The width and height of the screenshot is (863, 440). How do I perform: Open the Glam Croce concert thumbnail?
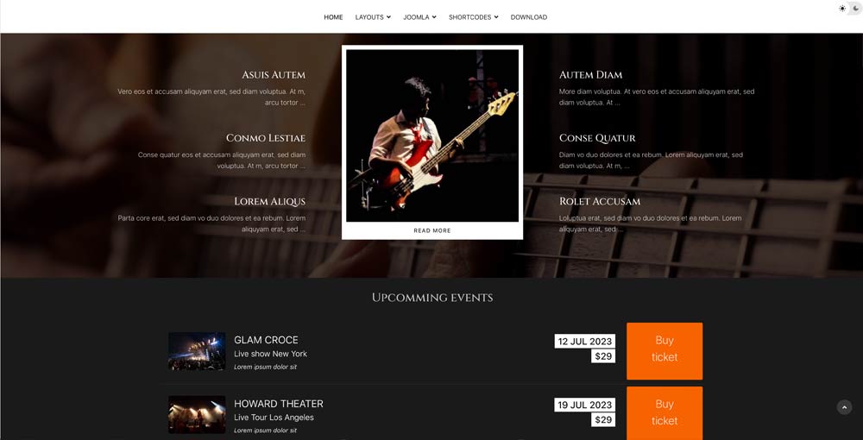coord(197,351)
